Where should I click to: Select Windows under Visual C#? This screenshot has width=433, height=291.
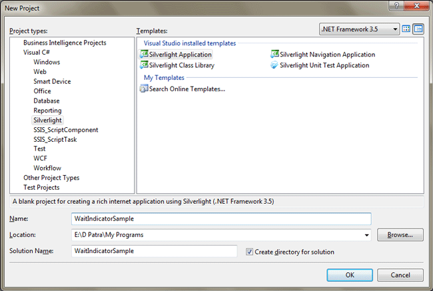[47, 62]
